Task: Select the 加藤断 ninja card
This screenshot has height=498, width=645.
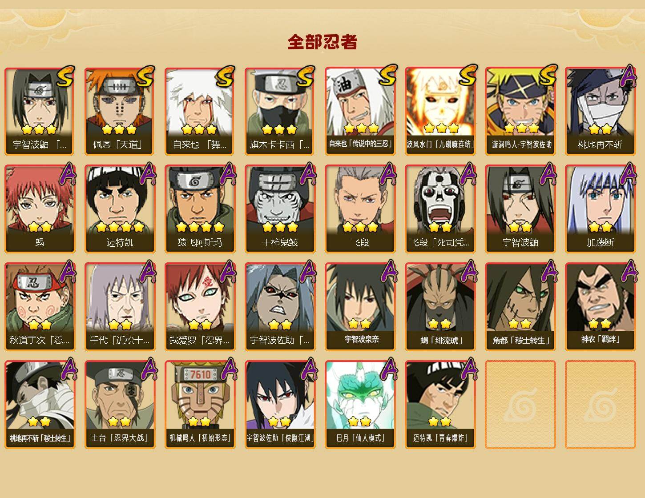Action: pos(601,209)
